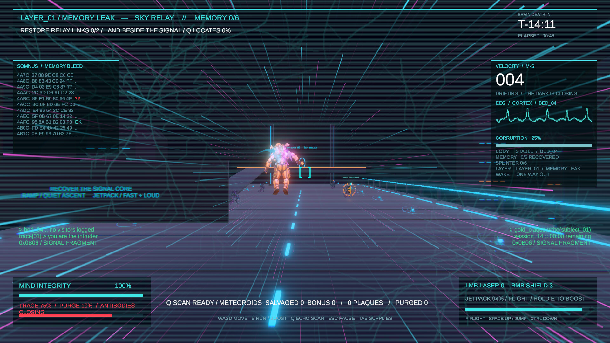Click the F FLIGHT control hint

tap(475, 319)
